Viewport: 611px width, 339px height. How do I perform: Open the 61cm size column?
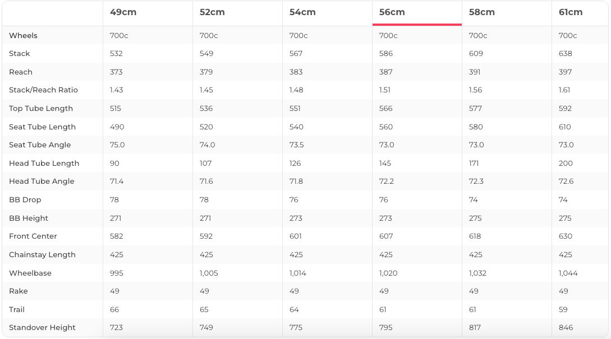click(571, 12)
